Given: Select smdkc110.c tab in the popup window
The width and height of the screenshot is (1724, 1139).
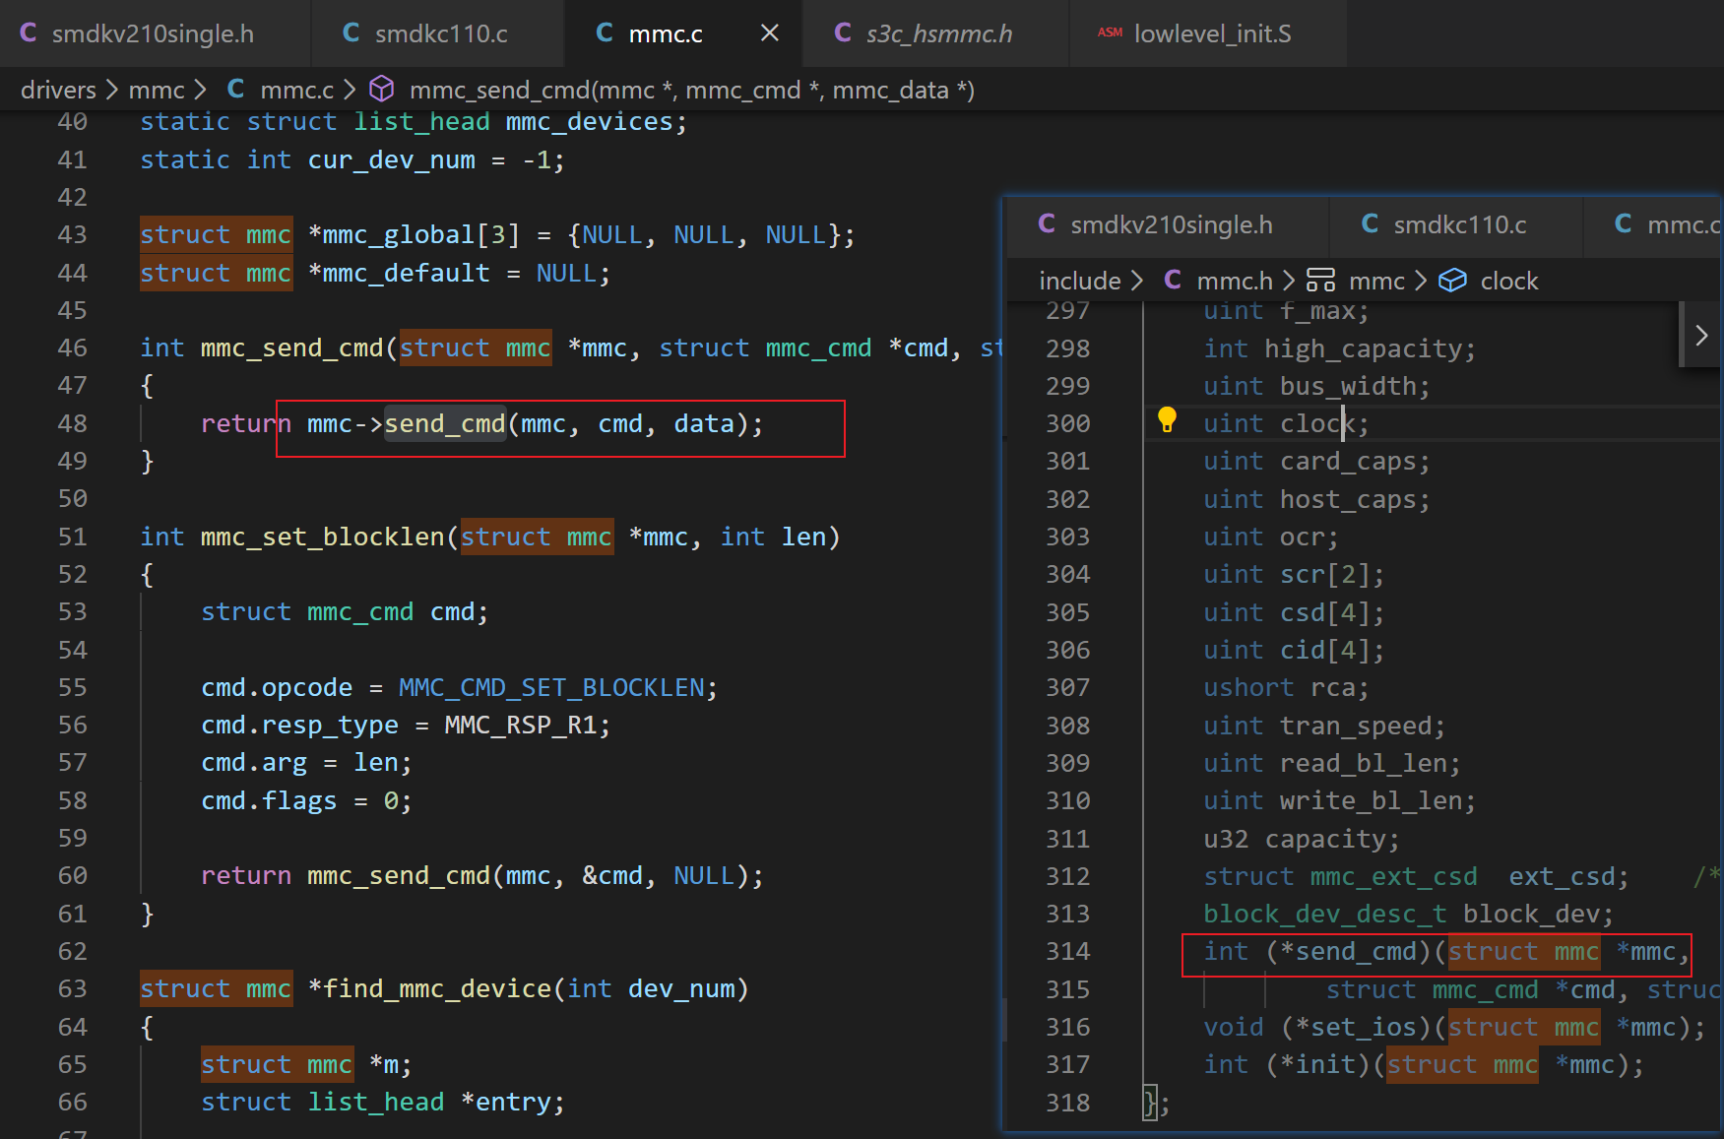Looking at the screenshot, I should click(1458, 225).
